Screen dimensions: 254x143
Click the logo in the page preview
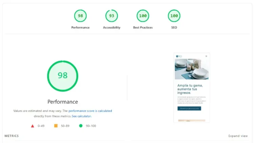(179, 56)
